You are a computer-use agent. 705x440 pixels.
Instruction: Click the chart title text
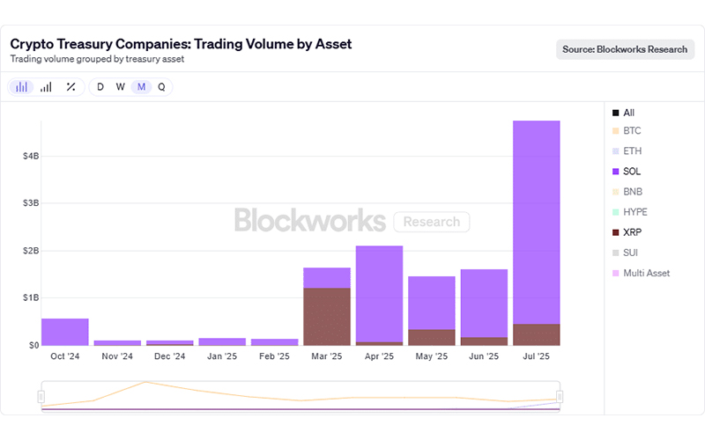(181, 44)
